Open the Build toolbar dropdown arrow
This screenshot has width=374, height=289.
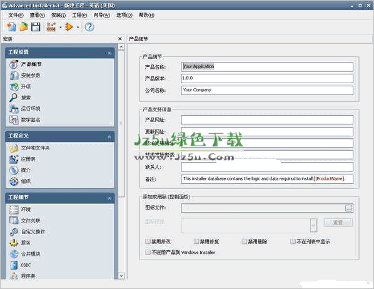pyautogui.click(x=60, y=27)
